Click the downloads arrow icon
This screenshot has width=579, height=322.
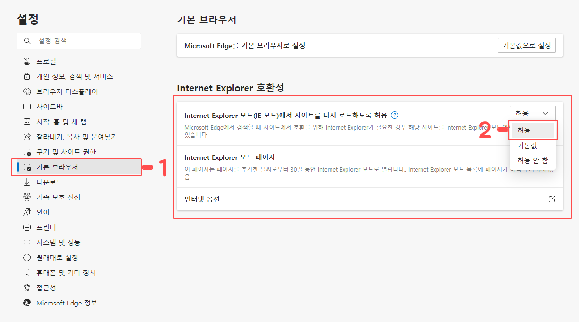click(x=27, y=182)
